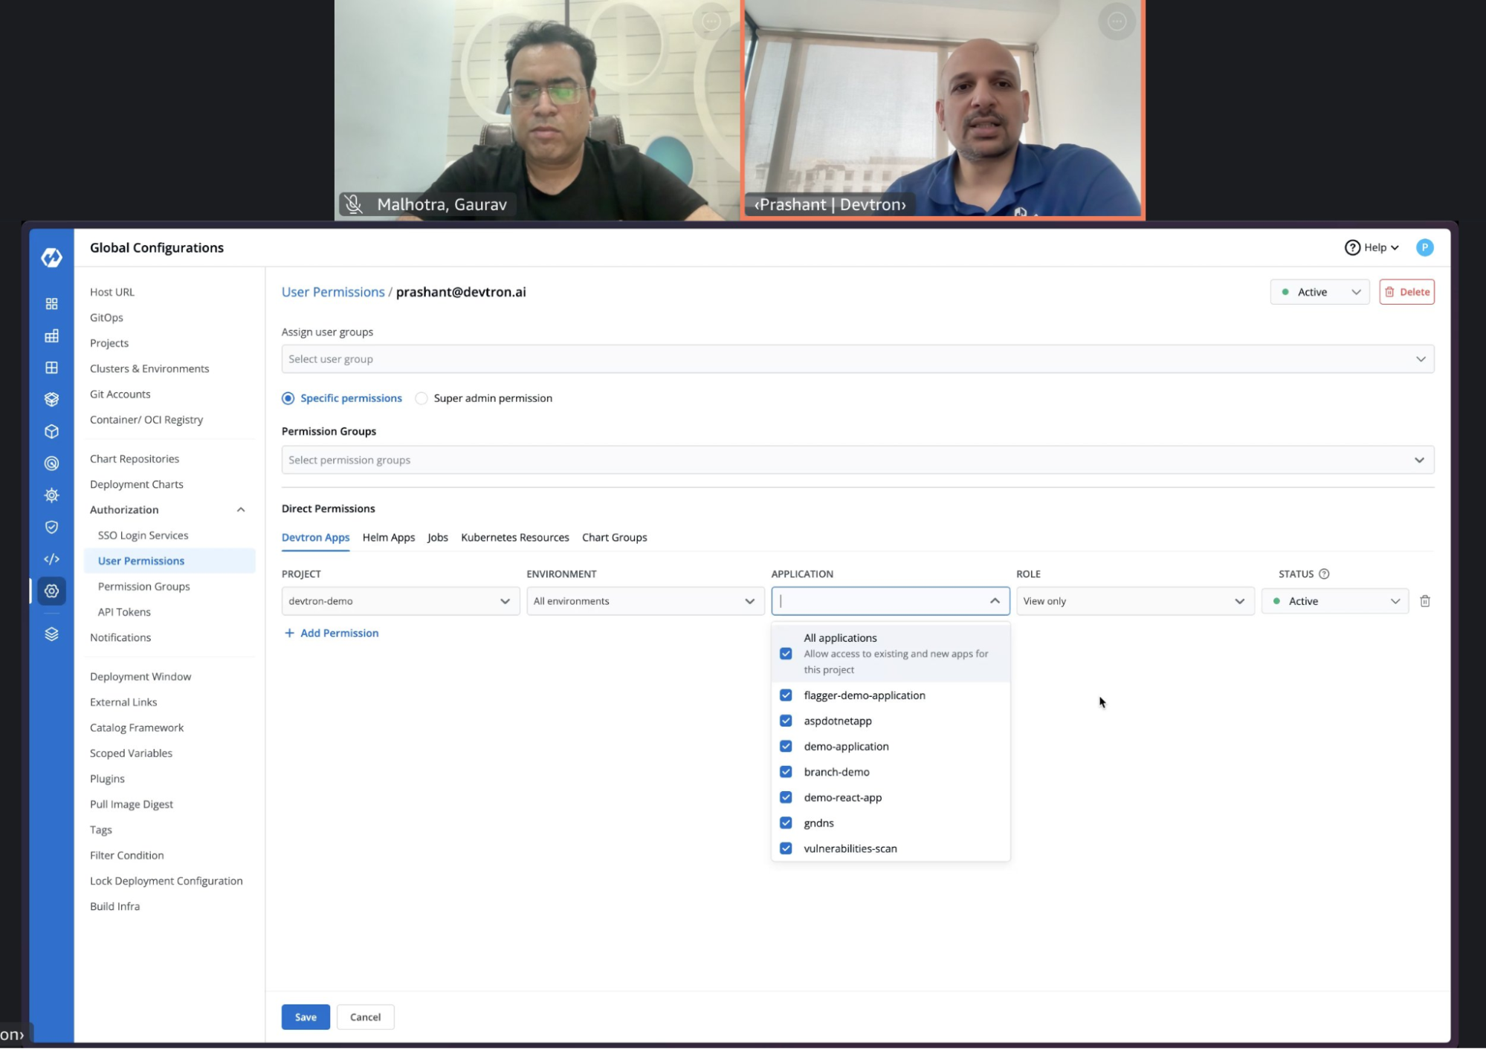Open the All environments dropdown
1486x1049 pixels.
click(x=645, y=601)
